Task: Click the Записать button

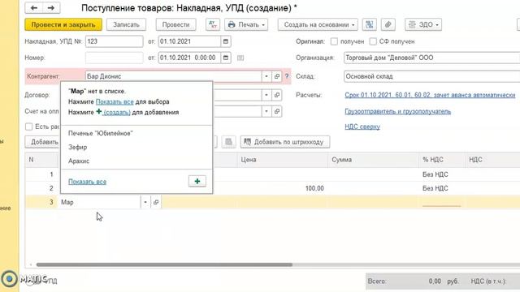Action: point(126,24)
